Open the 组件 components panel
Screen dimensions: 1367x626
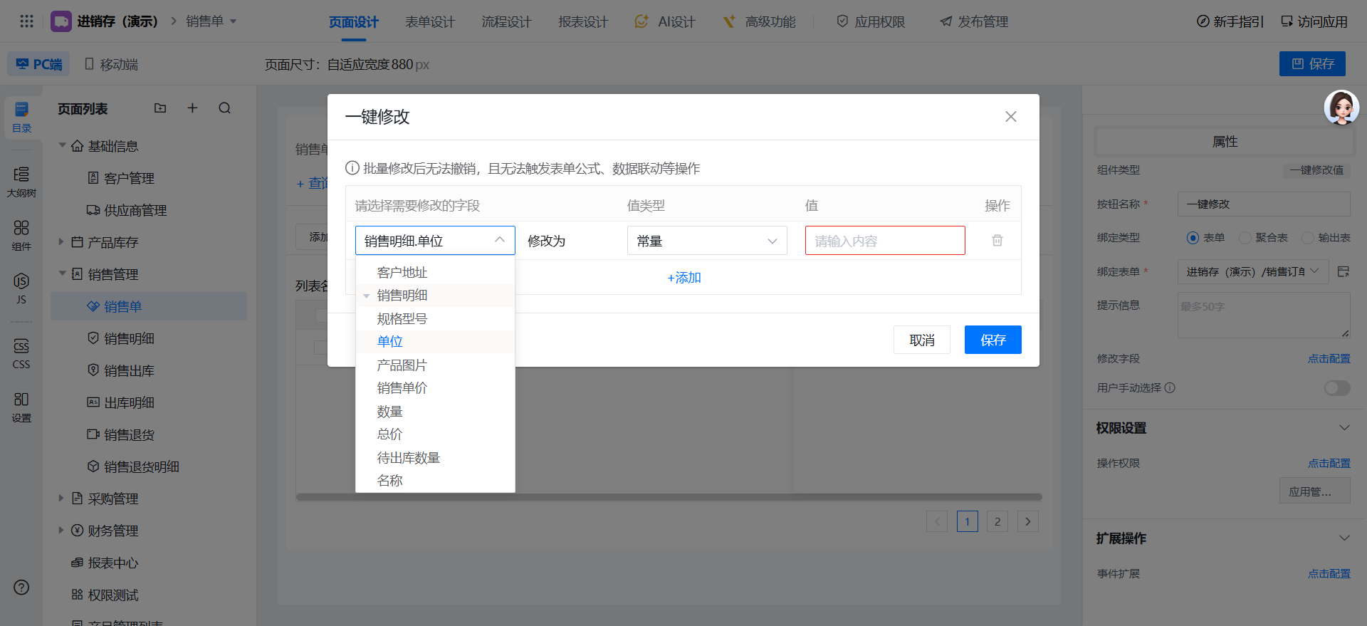click(21, 235)
